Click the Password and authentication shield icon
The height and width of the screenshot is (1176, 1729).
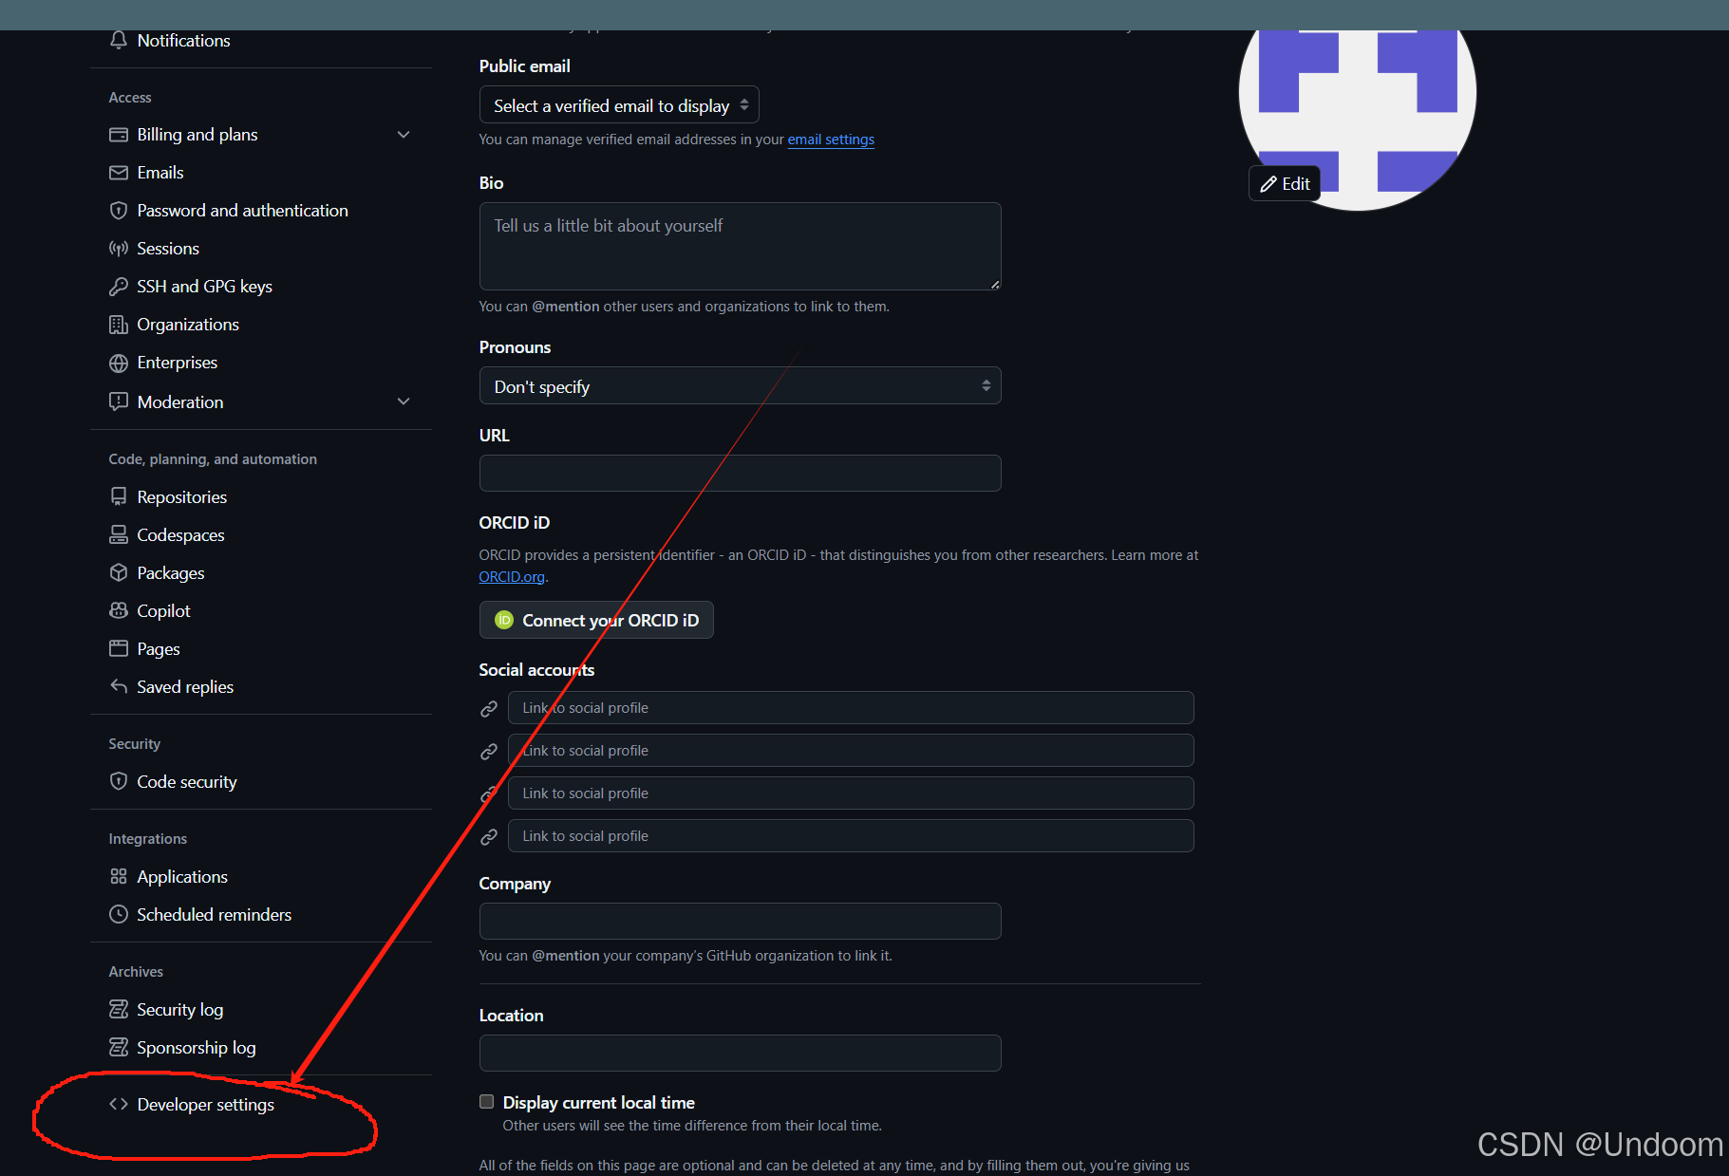tap(118, 211)
